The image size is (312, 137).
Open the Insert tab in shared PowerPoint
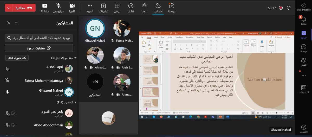[156, 37]
